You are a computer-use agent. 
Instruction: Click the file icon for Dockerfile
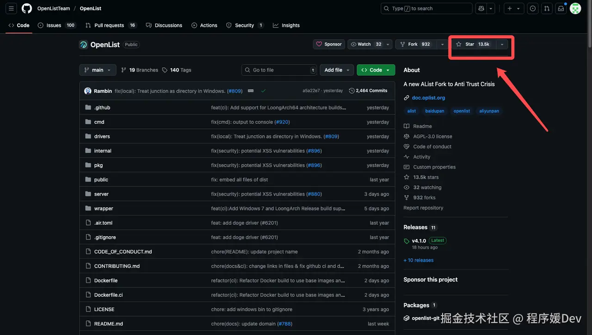coord(88,281)
